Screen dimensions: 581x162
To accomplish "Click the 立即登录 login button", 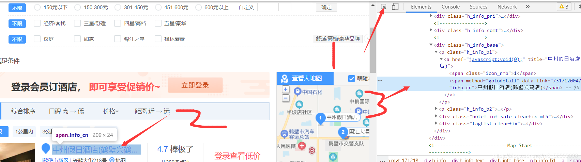I will click(x=195, y=85).
